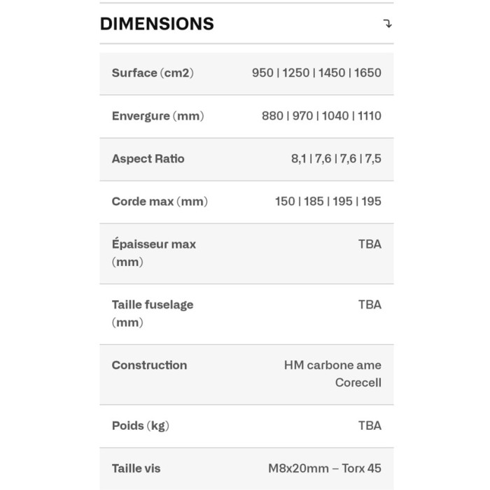Click the TBA value in the Taille fuselage row
The width and height of the screenshot is (490, 490).
coord(370,304)
